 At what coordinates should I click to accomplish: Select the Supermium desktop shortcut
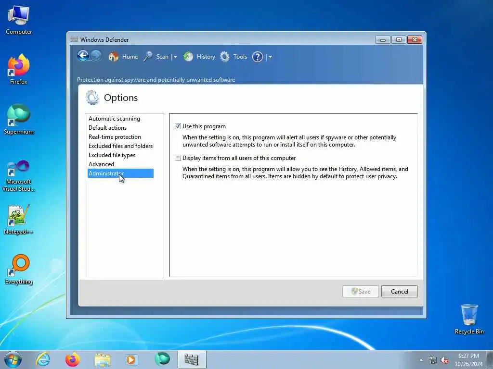(19, 119)
